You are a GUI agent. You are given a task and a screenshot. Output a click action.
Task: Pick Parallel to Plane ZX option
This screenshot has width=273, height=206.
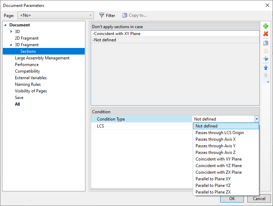point(213,192)
